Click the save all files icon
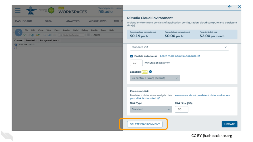 pos(49,35)
